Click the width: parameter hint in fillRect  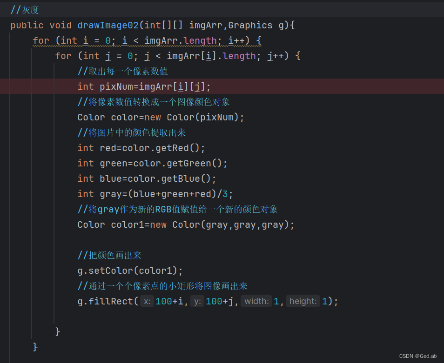pyautogui.click(x=256, y=301)
